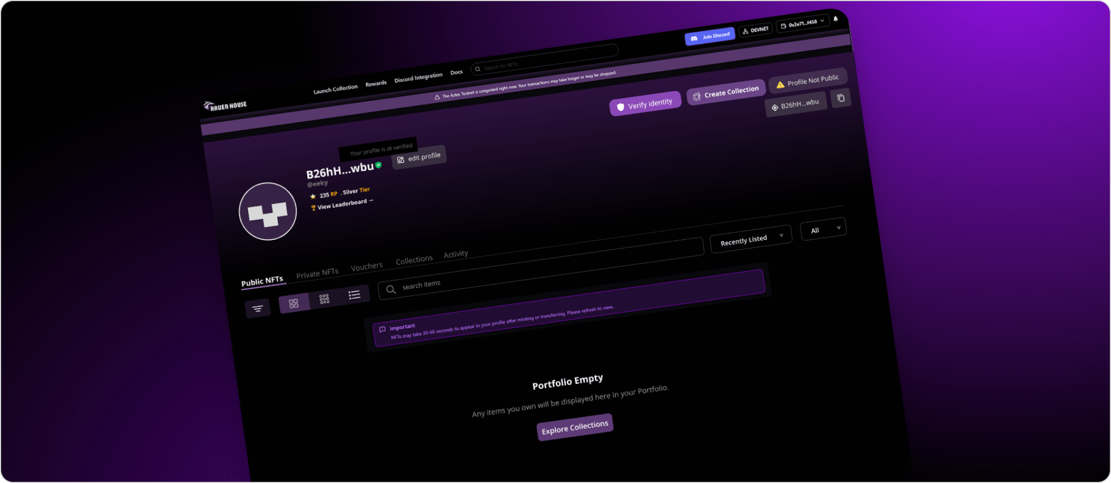Open the Launch Collection menu item
The image size is (1111, 483).
click(x=335, y=89)
